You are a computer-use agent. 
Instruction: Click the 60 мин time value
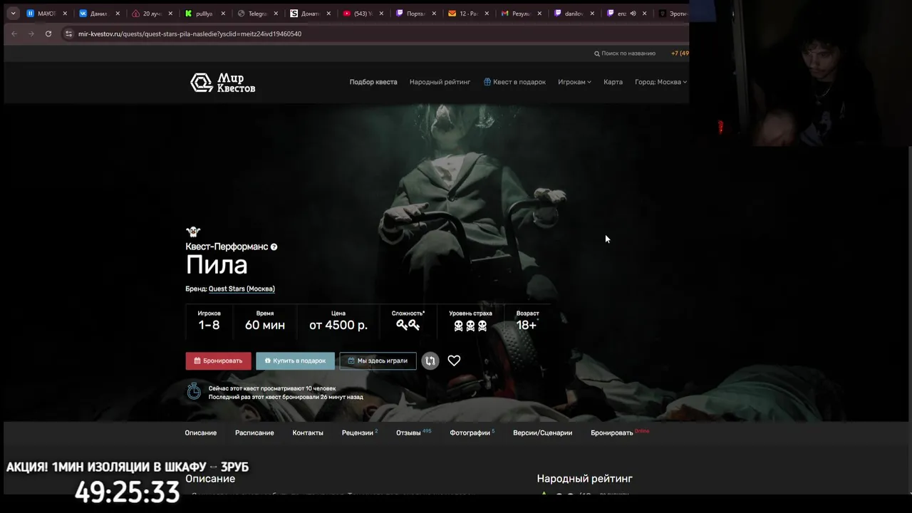click(265, 325)
